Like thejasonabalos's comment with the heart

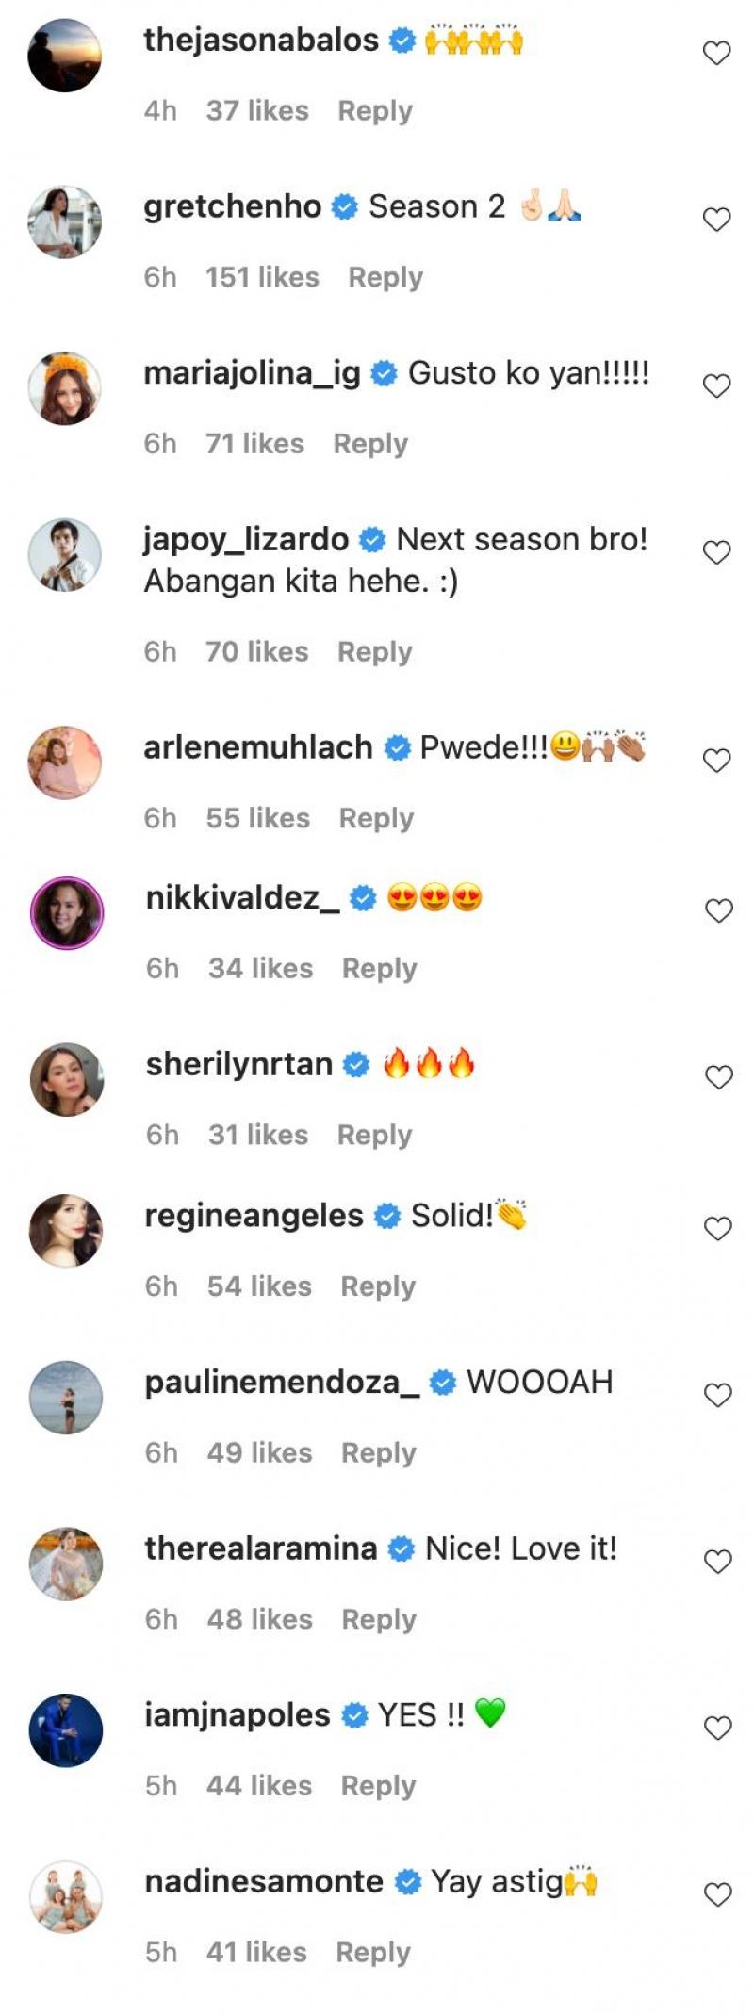717,54
